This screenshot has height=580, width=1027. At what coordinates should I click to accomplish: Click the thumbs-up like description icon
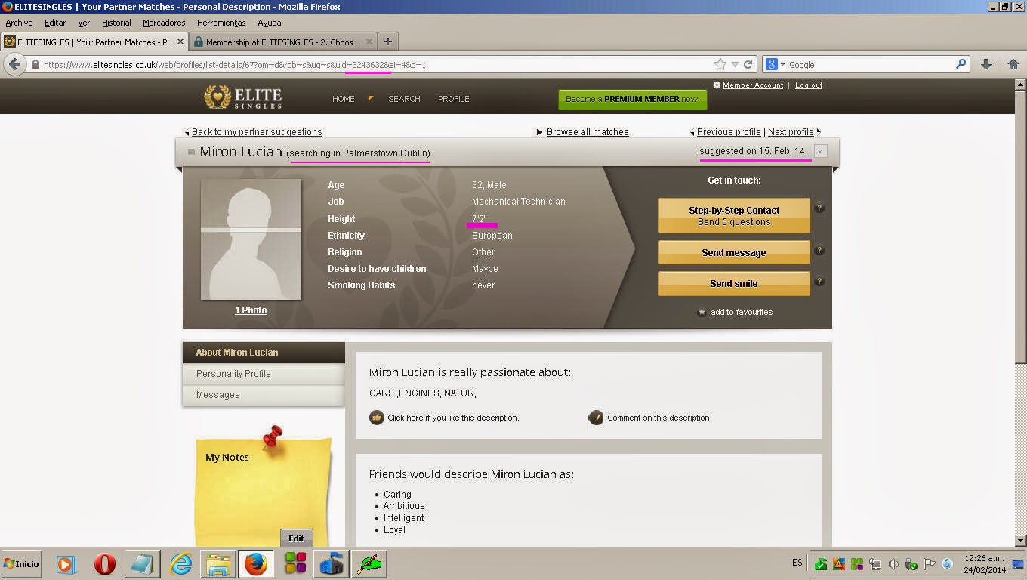pyautogui.click(x=376, y=418)
